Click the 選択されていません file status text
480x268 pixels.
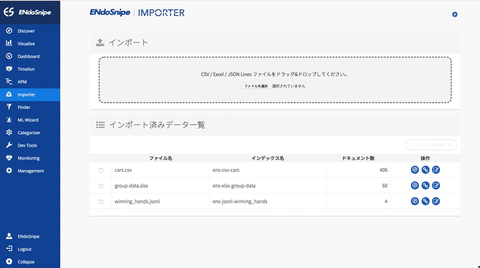(288, 86)
